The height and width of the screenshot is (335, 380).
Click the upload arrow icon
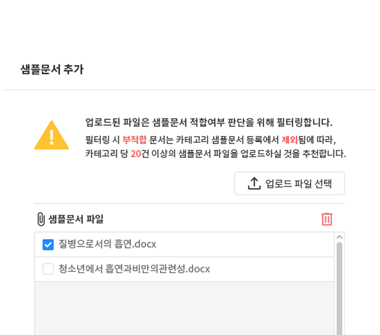pos(254,183)
